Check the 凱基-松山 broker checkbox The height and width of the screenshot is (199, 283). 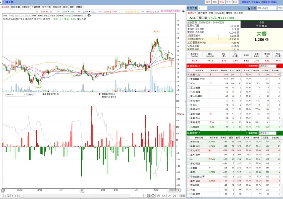click(x=189, y=118)
